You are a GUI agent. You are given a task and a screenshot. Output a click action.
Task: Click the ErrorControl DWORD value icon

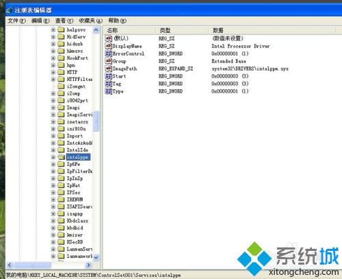tap(108, 53)
